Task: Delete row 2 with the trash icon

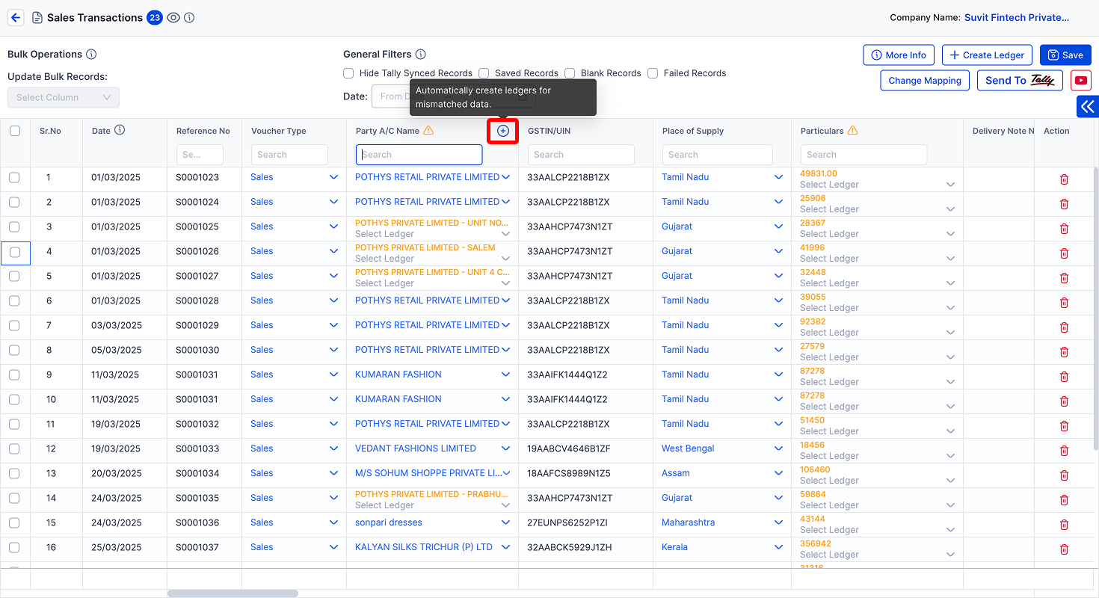Action: point(1065,204)
